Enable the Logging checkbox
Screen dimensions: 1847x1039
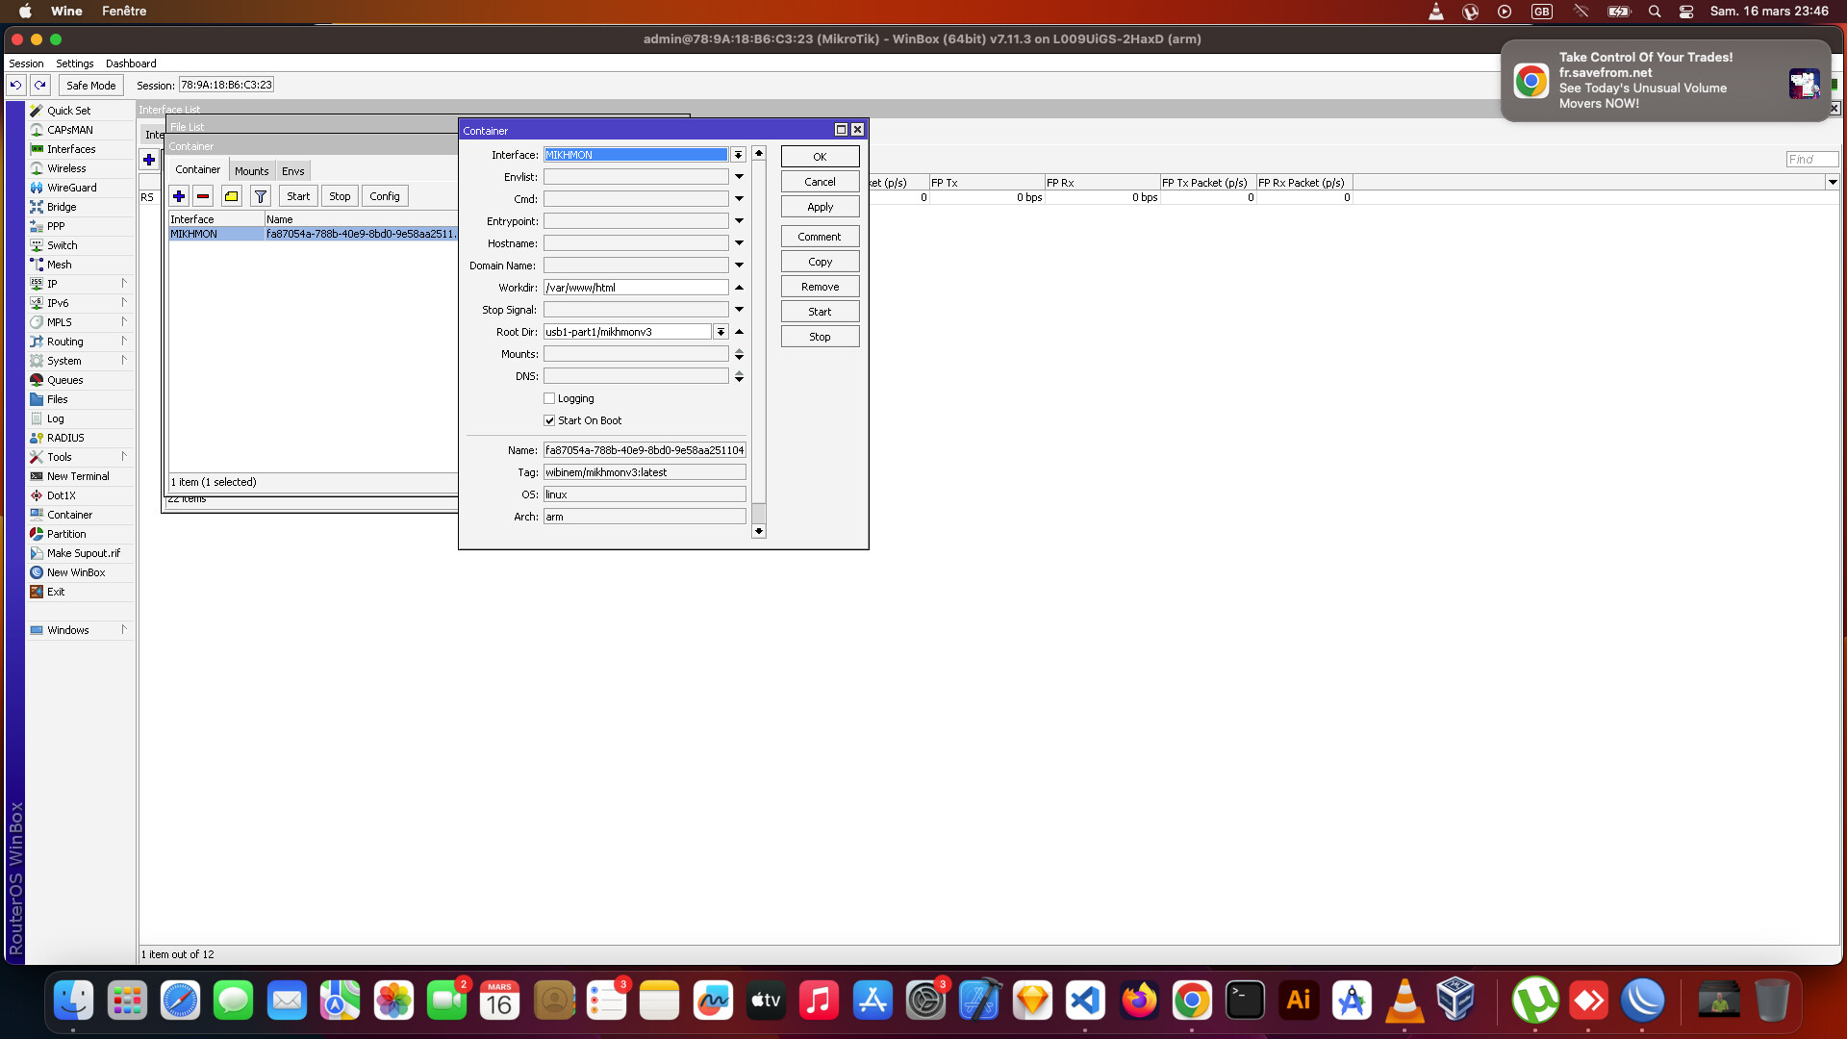(x=549, y=398)
